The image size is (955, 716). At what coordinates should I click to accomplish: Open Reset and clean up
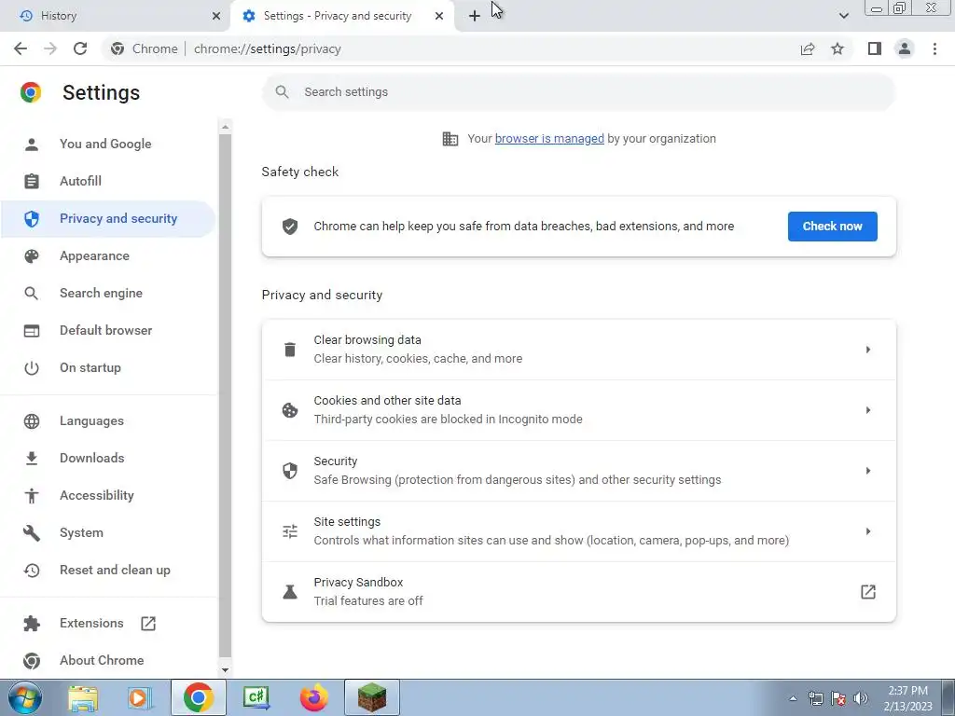pyautogui.click(x=108, y=570)
